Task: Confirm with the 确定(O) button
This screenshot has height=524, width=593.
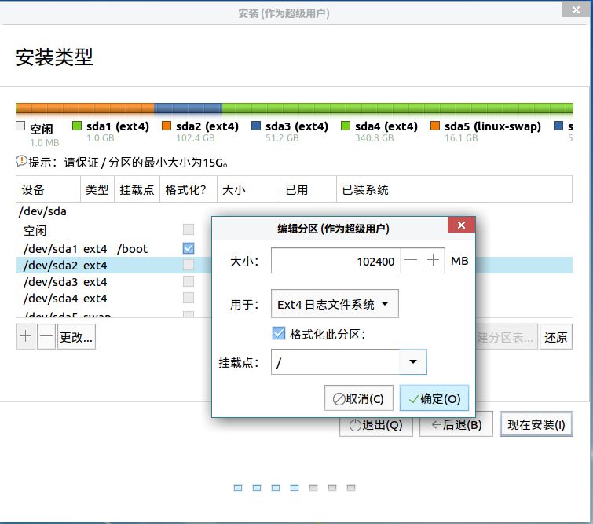Action: point(434,398)
